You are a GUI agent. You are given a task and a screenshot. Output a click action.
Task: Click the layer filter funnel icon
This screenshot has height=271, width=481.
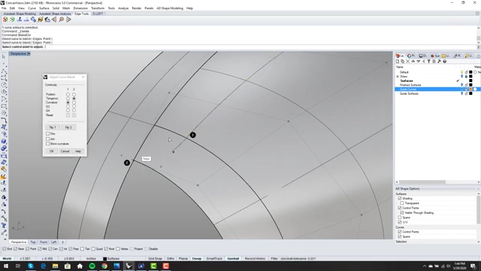click(429, 62)
